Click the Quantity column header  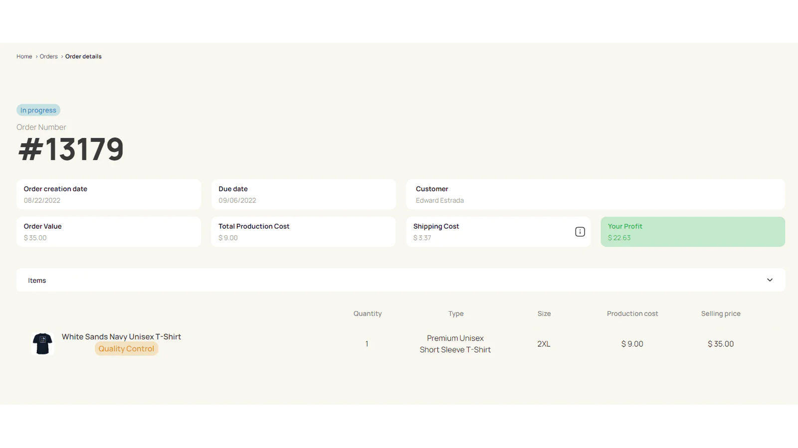[x=367, y=314]
